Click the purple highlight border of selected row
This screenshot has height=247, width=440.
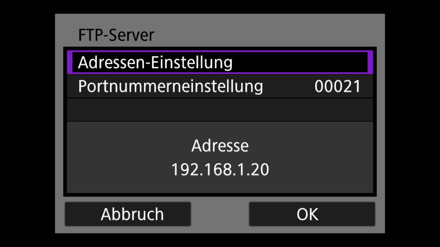click(220, 52)
